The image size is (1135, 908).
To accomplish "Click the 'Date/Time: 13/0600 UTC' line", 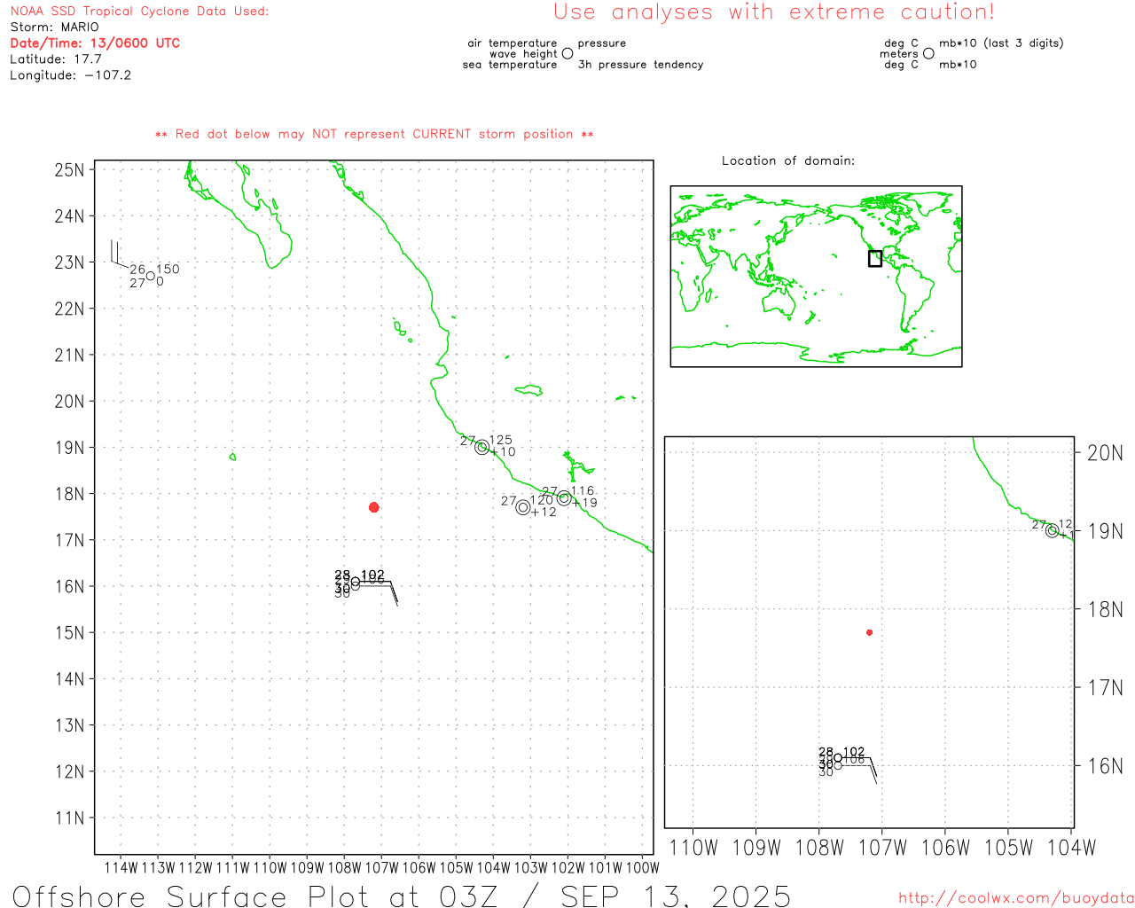I will tap(95, 43).
